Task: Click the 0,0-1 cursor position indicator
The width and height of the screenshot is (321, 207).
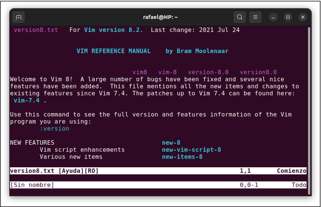Action: (249, 185)
